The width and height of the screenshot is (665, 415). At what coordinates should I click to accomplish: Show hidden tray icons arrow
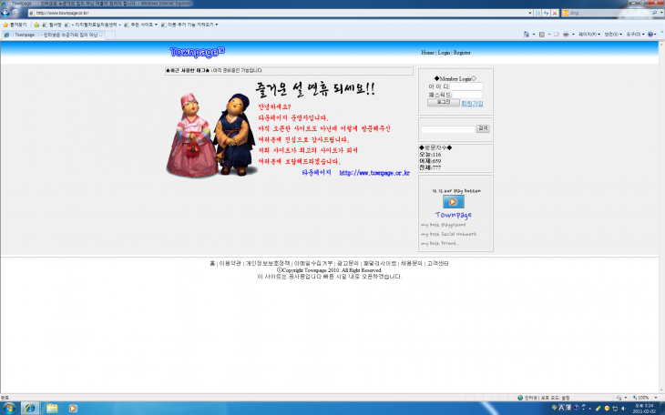[x=590, y=409]
